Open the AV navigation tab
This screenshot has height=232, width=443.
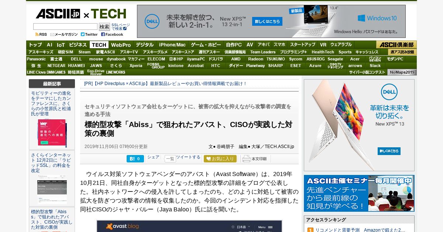250,45
